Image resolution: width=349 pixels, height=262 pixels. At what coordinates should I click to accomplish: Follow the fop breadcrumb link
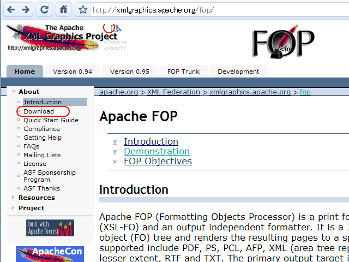pyautogui.click(x=305, y=92)
